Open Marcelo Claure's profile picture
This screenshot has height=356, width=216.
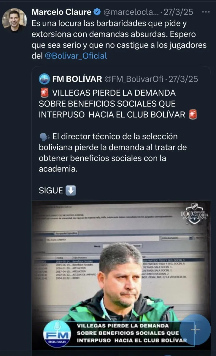(15, 20)
